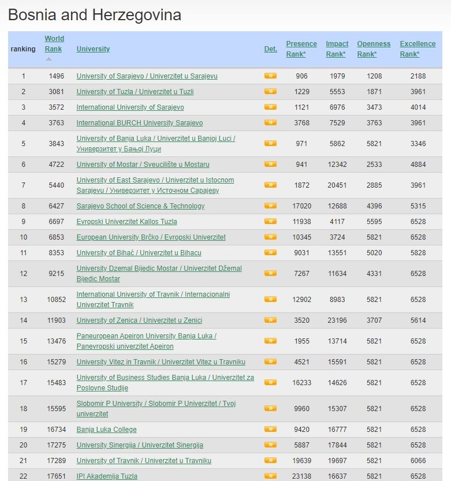451x481 pixels.
Task: Sort by Openness Rank column header
Action: (x=374, y=49)
